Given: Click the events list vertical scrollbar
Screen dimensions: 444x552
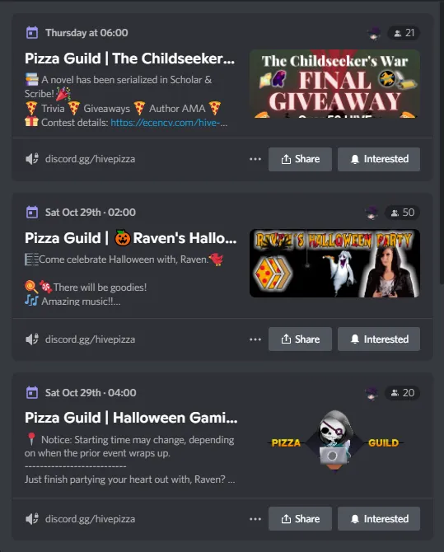Looking at the screenshot, I should coord(442,141).
